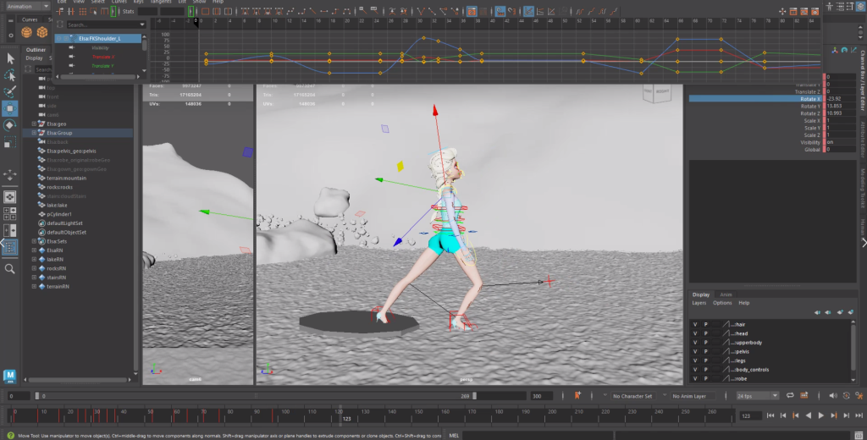867x440 pixels.
Task: Click the Maya logo icon at bottom left
Action: [x=9, y=376]
